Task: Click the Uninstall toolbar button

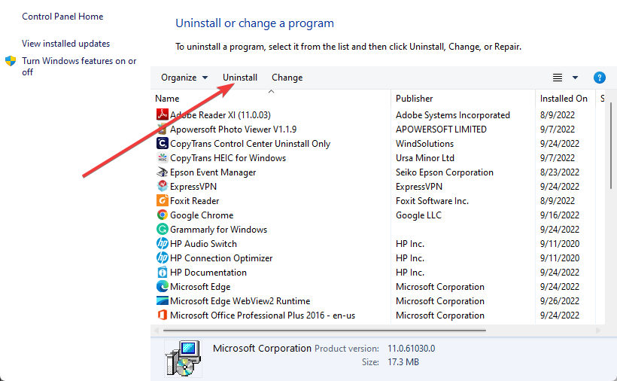Action: 240,78
